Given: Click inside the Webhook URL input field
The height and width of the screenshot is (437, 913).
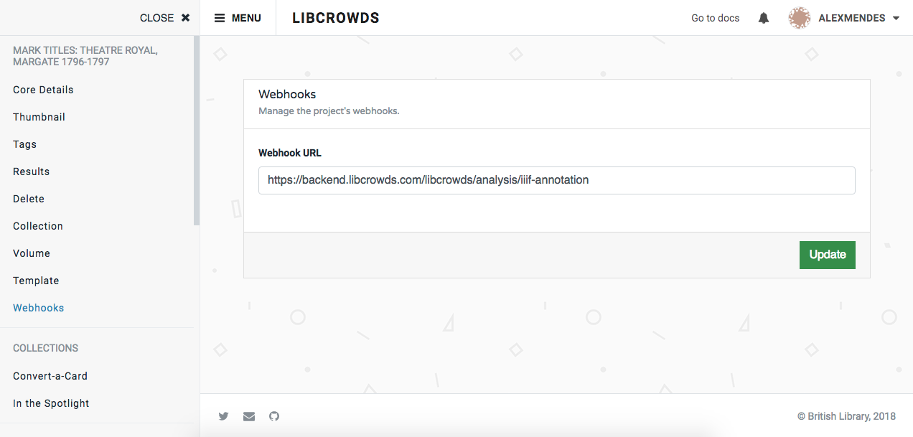Looking at the screenshot, I should click(556, 180).
